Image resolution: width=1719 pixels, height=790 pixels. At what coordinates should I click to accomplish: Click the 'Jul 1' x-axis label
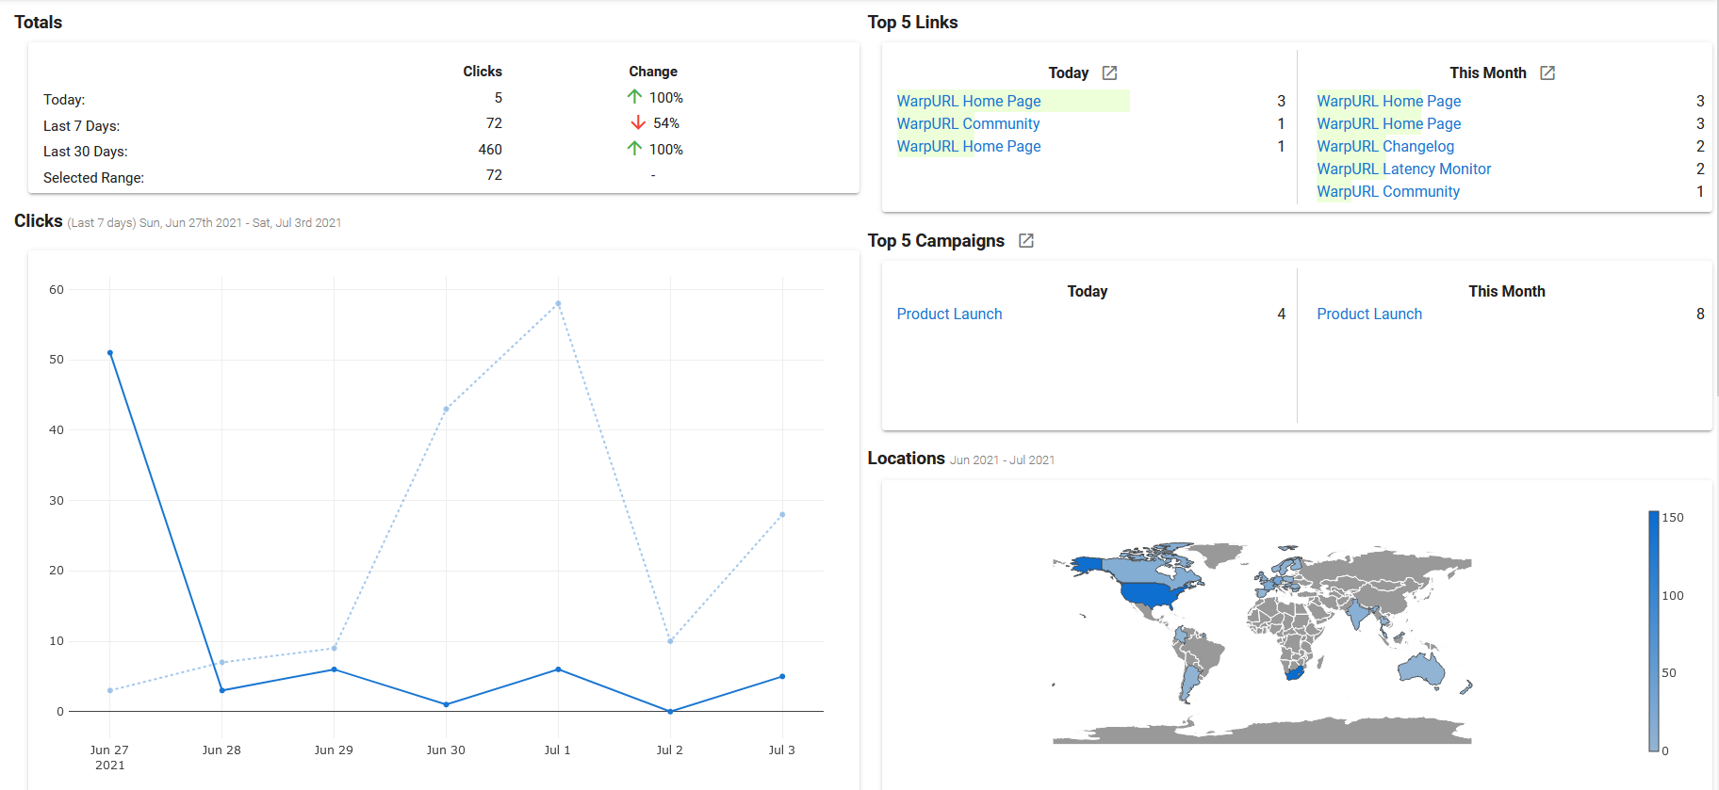tap(557, 750)
